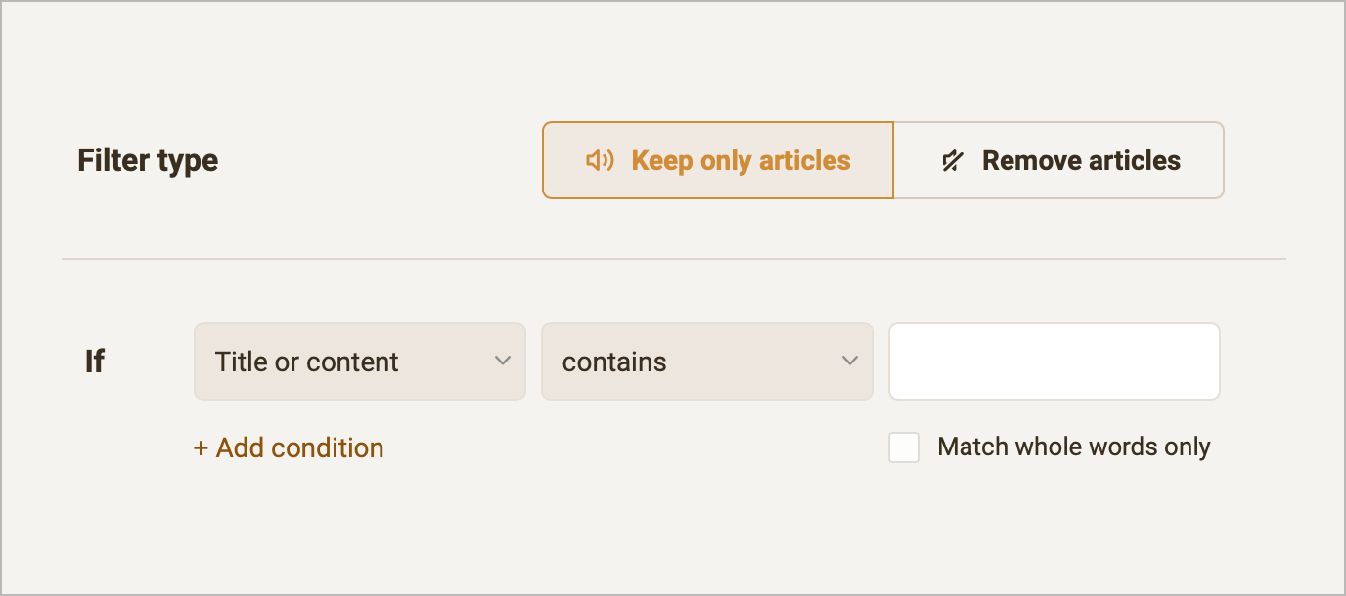Viewport: 1346px width, 596px height.
Task: Expand the condition matching dropdown
Action: point(706,362)
